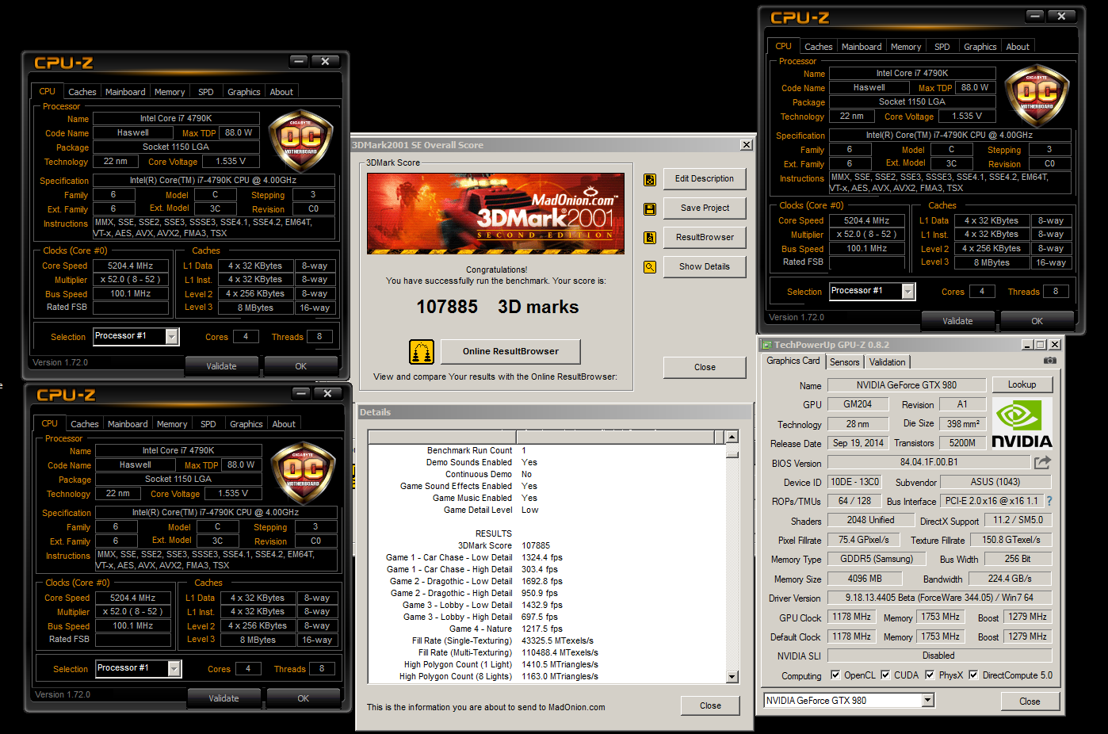Click the yellow Online ResultBrowser icon

[x=422, y=351]
